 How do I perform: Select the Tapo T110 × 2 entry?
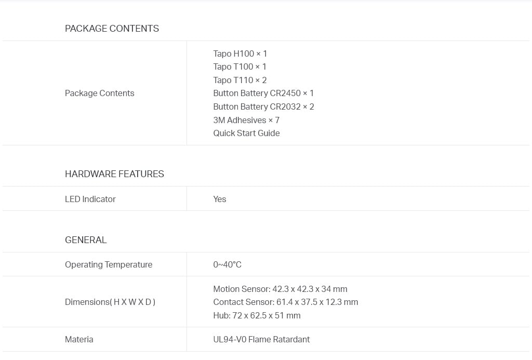point(240,80)
